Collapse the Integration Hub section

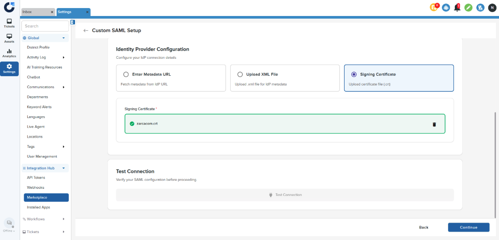tap(63, 168)
